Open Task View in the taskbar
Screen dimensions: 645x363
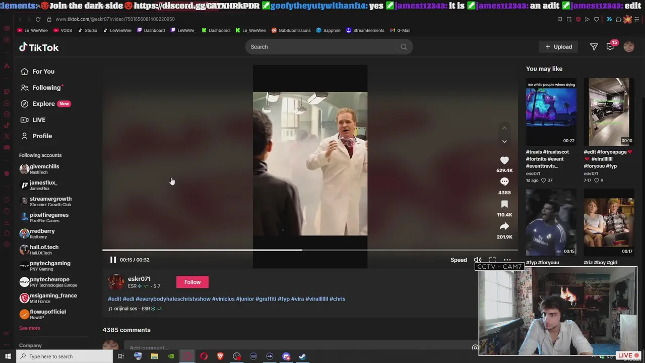[121, 356]
